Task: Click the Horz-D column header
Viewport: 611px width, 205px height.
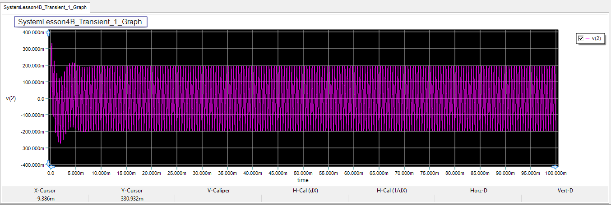Action: click(479, 191)
